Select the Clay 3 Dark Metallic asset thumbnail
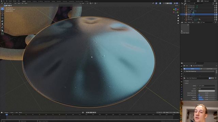The image size is (218, 122). pos(185,29)
